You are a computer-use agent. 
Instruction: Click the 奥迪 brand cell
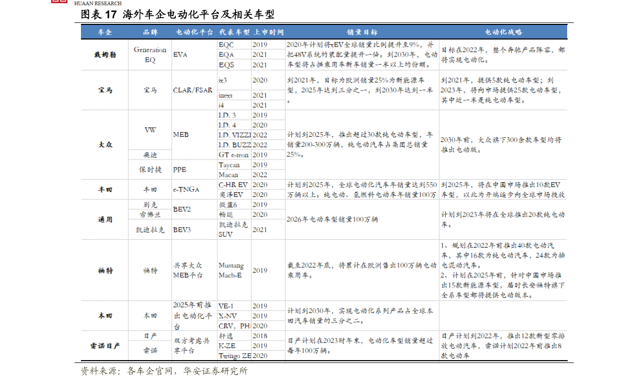150,155
